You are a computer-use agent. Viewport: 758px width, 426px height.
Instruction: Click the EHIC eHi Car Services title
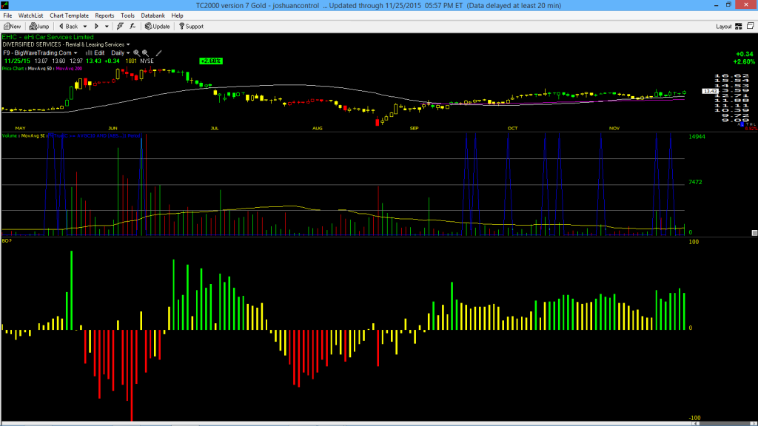tap(48, 37)
